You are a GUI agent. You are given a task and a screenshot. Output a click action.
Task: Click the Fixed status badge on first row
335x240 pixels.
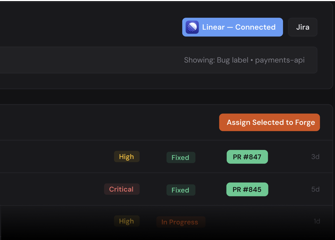tap(181, 157)
